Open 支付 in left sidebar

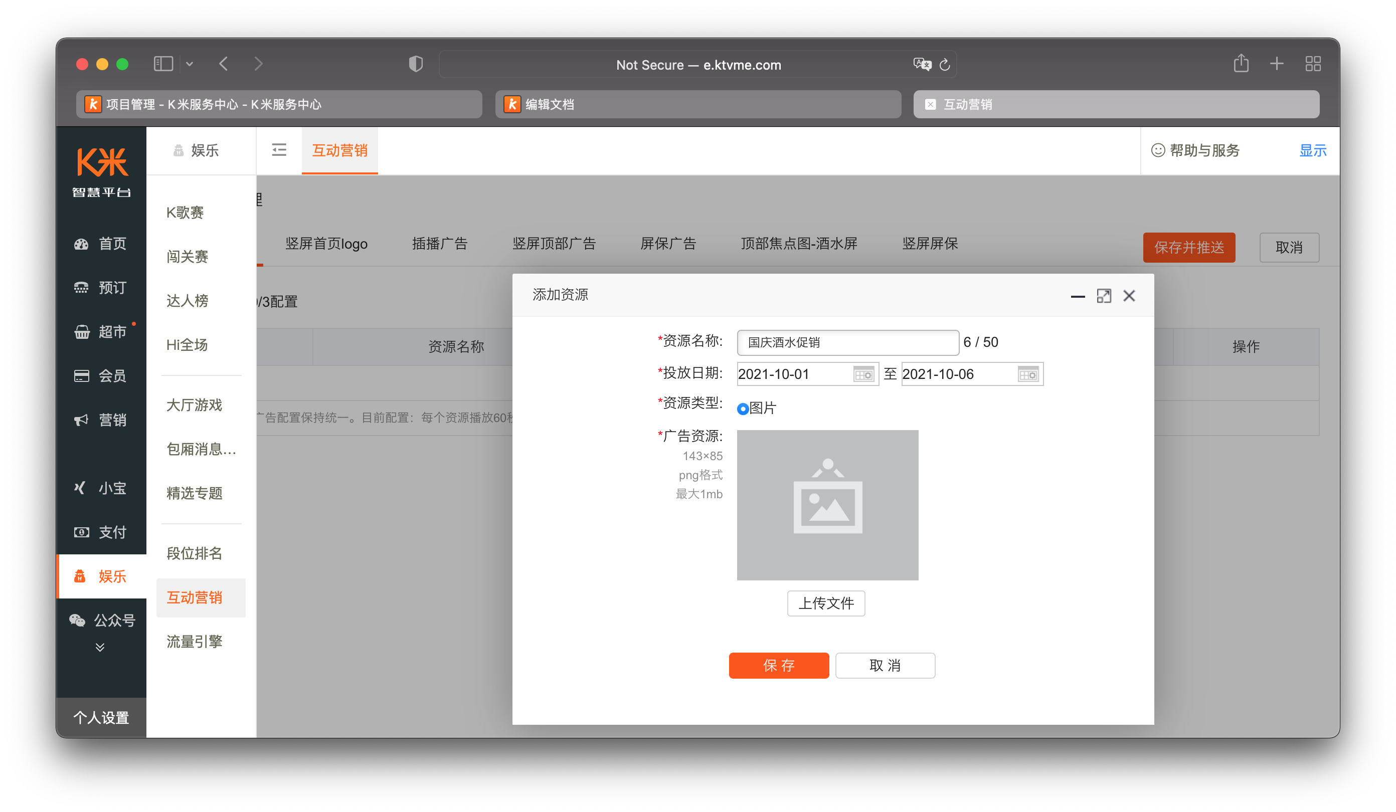click(101, 532)
